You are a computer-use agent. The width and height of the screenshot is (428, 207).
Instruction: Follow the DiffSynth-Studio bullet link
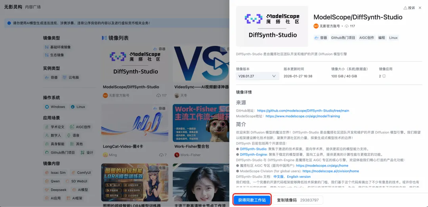tap(253, 149)
